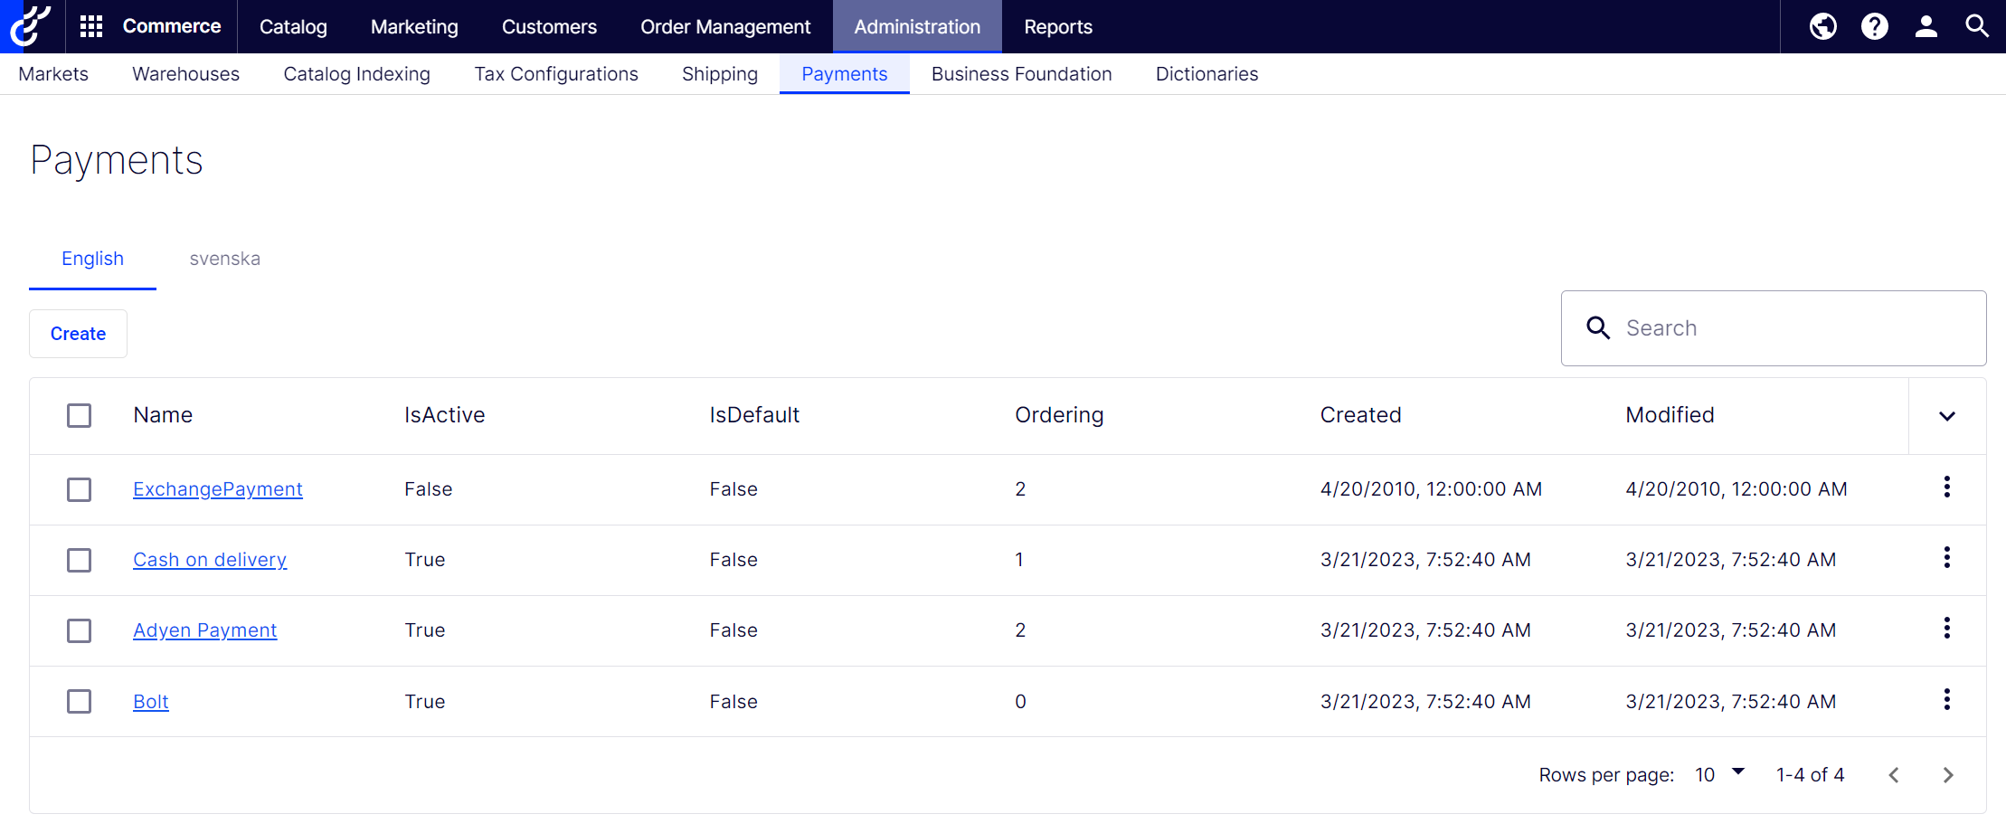Screen dimensions: 2006x833
Task: Open row actions menu for Adyen Payment
Action: (1946, 629)
